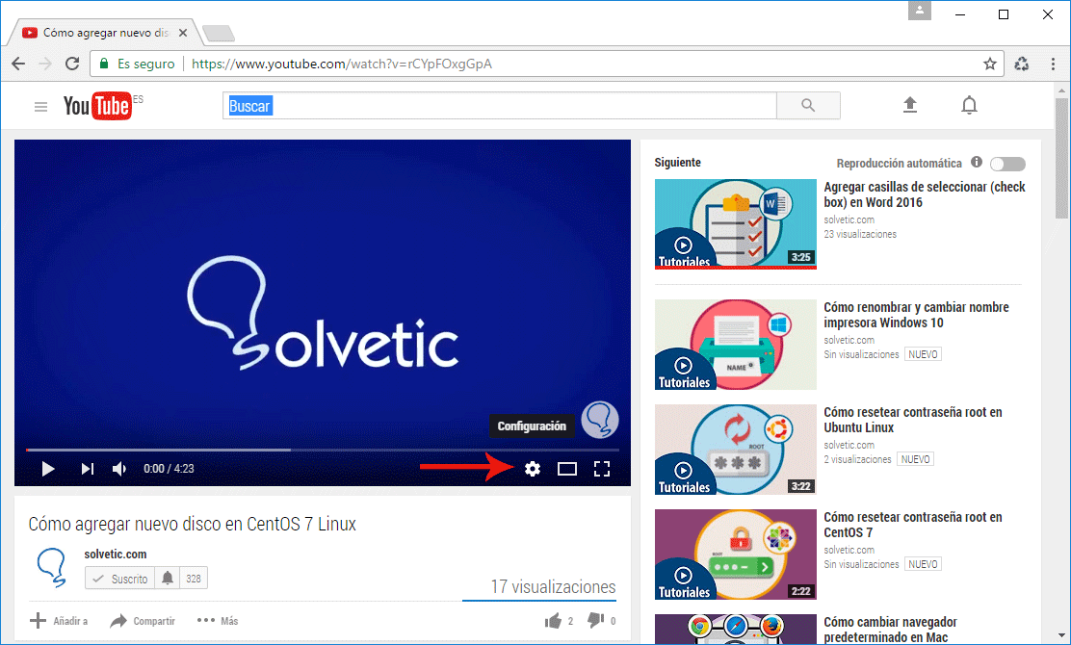
Task: Open 'Cómo renombrar y cambiar nombre impresora' title
Action: 916,315
